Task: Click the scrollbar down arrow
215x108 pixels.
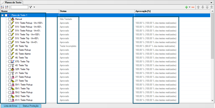Action: click(212, 100)
